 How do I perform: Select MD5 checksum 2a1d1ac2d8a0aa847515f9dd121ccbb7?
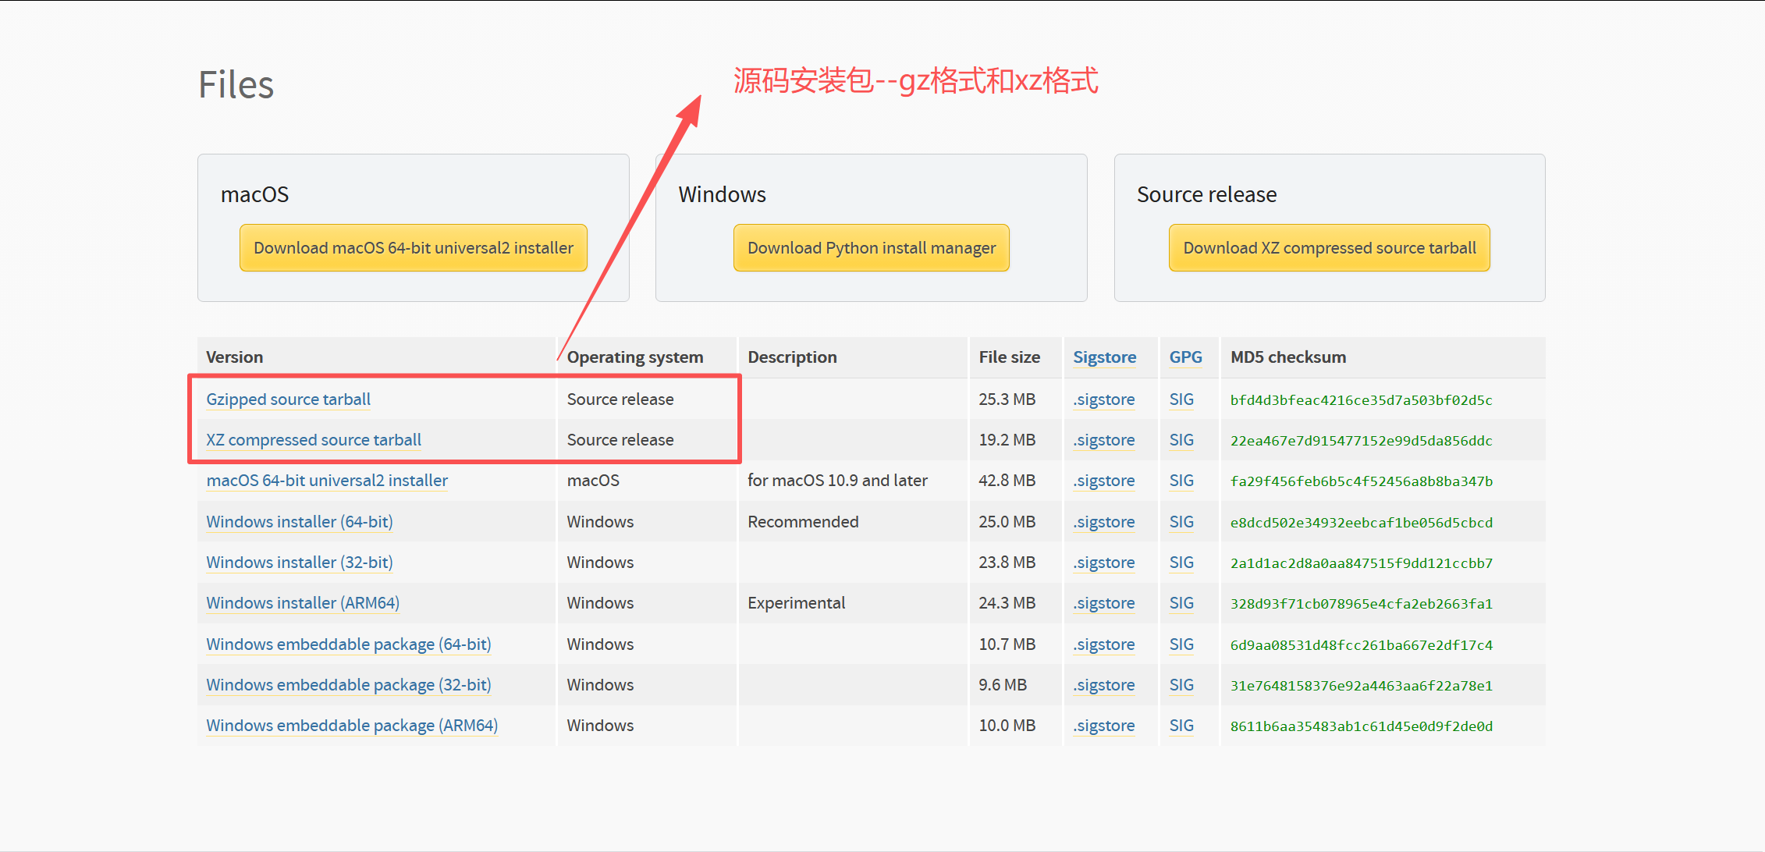click(x=1362, y=563)
